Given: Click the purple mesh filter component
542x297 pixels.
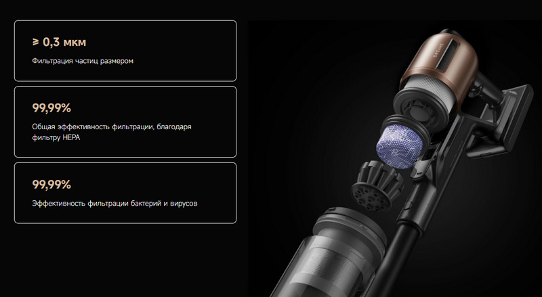Looking at the screenshot, I should click(x=401, y=145).
